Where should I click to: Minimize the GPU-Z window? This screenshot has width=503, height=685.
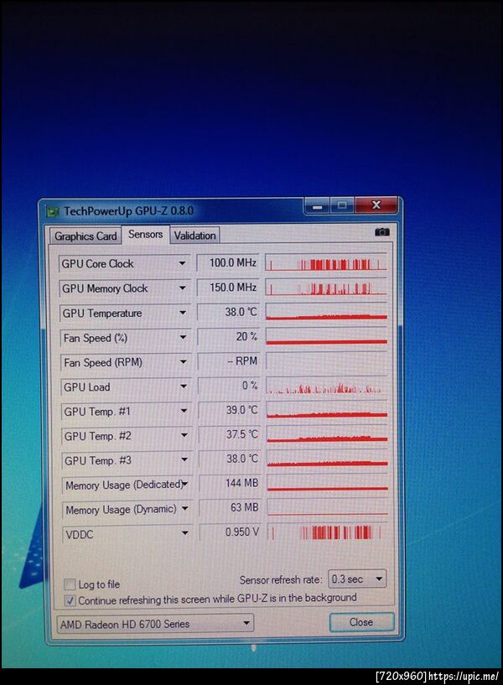[318, 205]
